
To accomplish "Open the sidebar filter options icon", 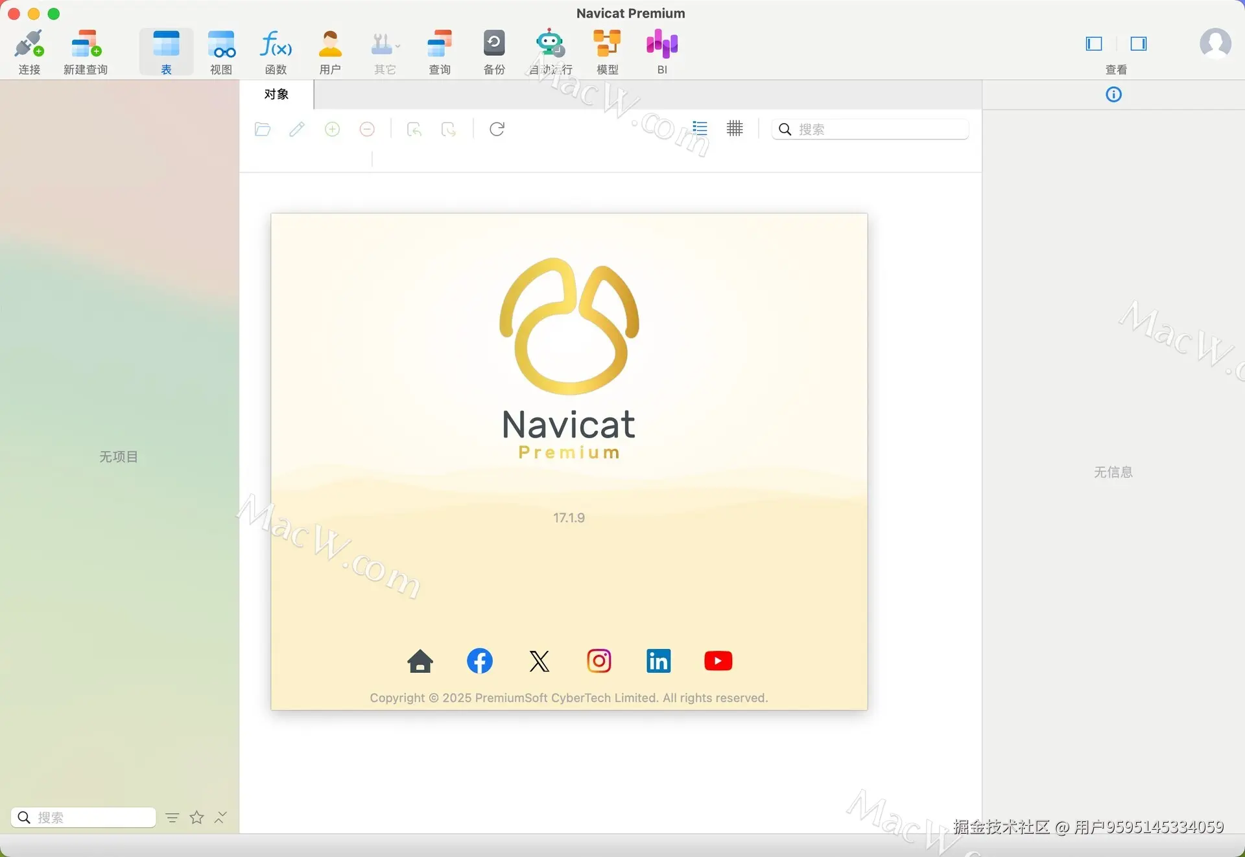I will coord(172,817).
